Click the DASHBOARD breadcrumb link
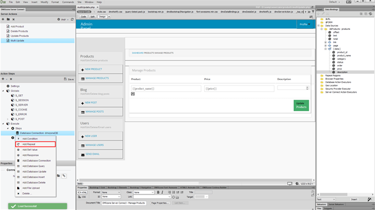The width and height of the screenshot is (375, 210). pyautogui.click(x=137, y=53)
